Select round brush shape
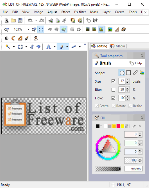Screen dimensions: 149x188 pyautogui.click(x=122, y=73)
